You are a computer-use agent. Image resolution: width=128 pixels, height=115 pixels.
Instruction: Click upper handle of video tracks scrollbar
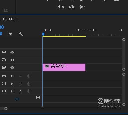124,40
